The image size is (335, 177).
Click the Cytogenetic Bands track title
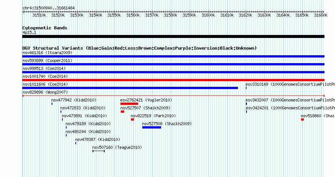pyautogui.click(x=45, y=28)
